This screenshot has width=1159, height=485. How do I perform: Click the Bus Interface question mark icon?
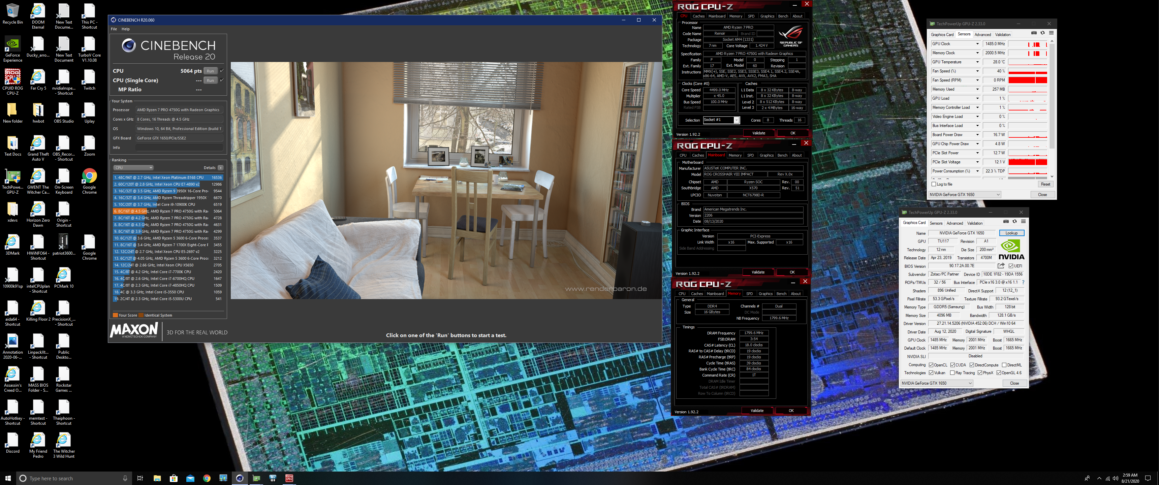point(1023,283)
